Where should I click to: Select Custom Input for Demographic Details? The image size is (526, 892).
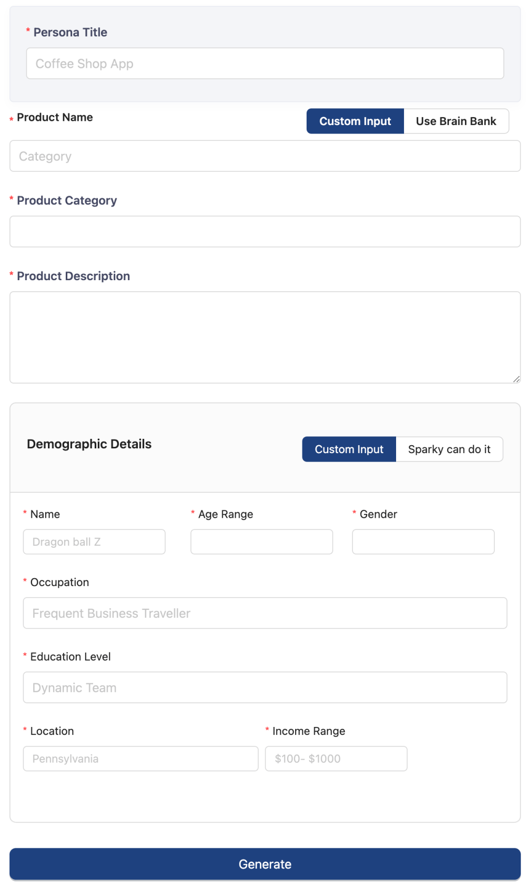[349, 449]
